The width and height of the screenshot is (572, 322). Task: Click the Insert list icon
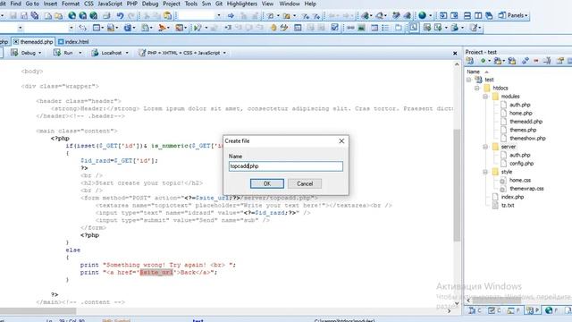(385, 28)
